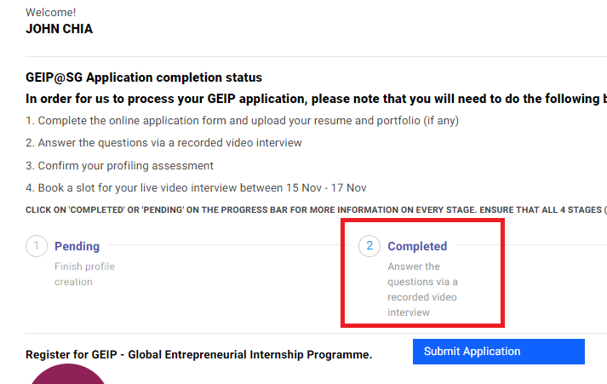The width and height of the screenshot is (607, 384).
Task: Click the JOHN CHIA user name
Action: click(60, 29)
